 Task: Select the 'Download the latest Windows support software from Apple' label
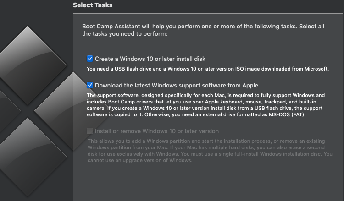coord(177,86)
